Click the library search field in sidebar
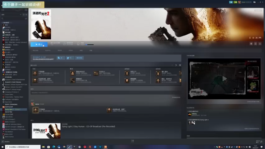The image size is (265, 149). click(x=13, y=19)
